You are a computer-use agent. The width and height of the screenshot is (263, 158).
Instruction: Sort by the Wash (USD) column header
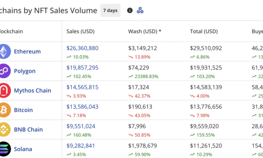click(x=145, y=32)
